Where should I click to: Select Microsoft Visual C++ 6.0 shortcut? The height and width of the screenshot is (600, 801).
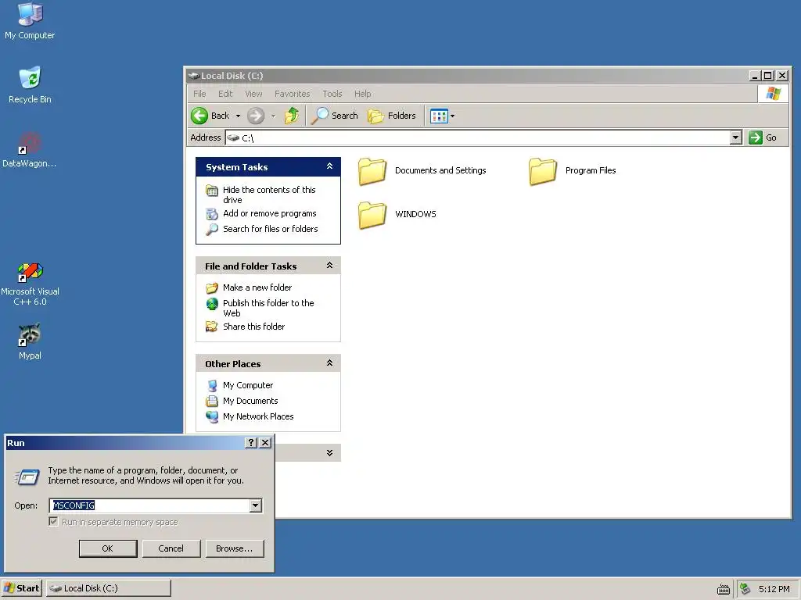coord(30,284)
